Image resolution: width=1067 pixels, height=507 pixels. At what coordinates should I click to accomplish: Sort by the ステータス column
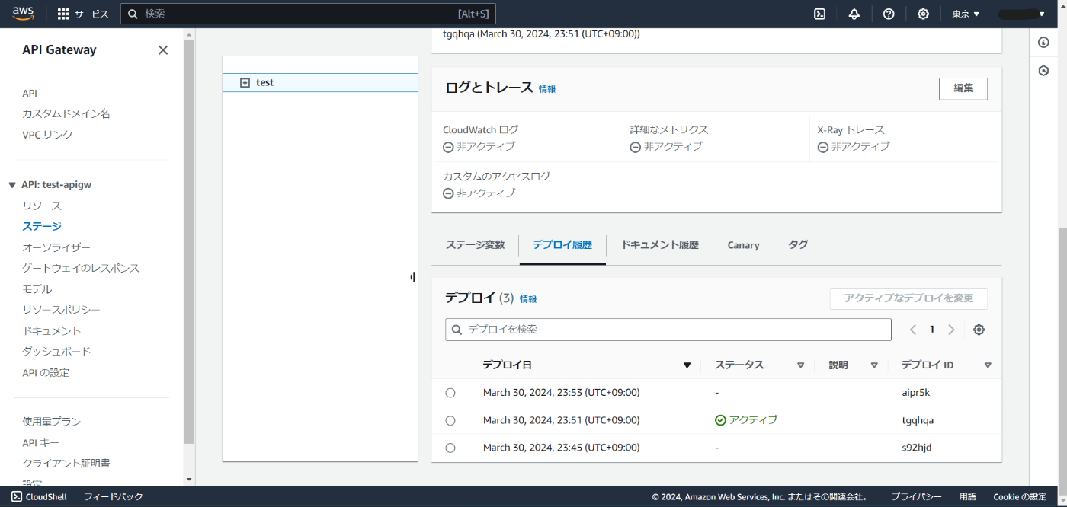coord(800,365)
